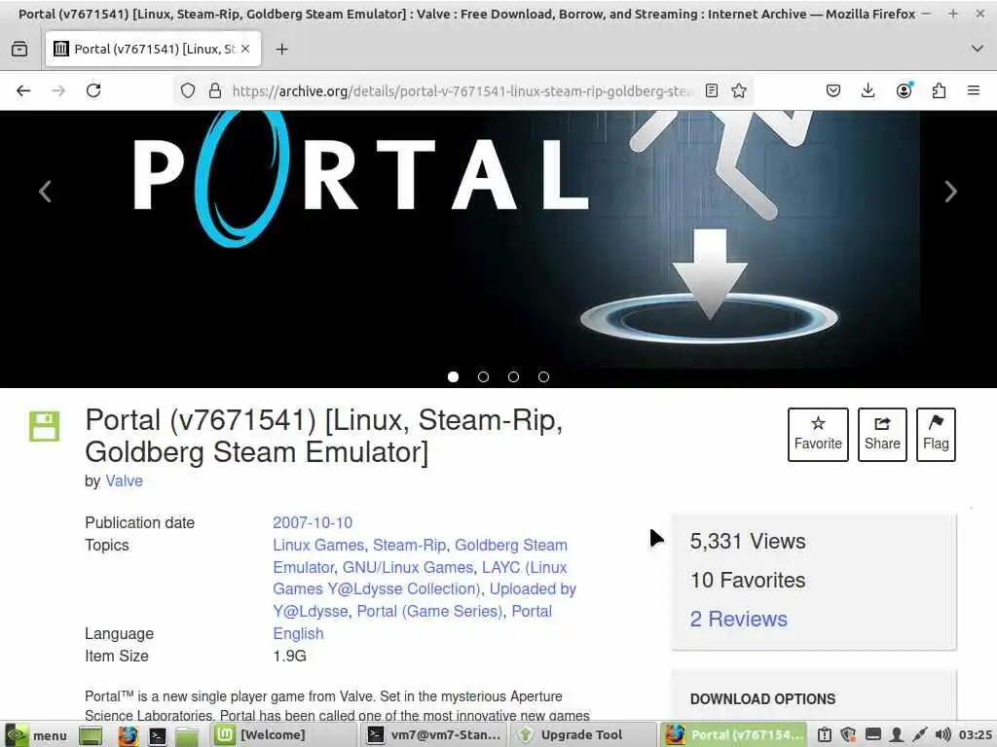Open the tracking protection shield icon
Image resolution: width=997 pixels, height=747 pixels.
188,90
